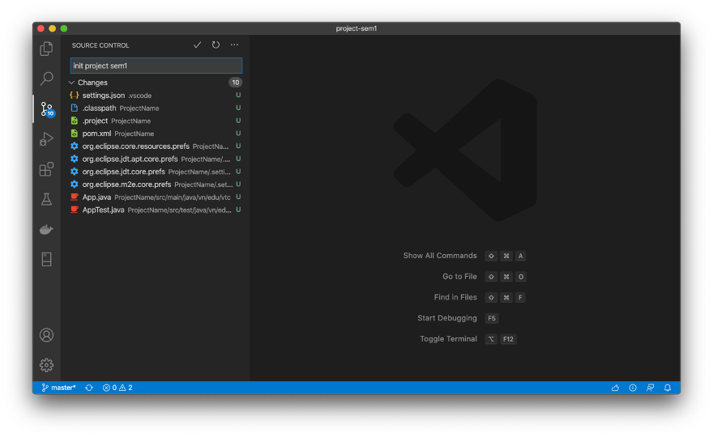Open the Explorer view in activity bar
This screenshot has height=437, width=713.
(46, 49)
